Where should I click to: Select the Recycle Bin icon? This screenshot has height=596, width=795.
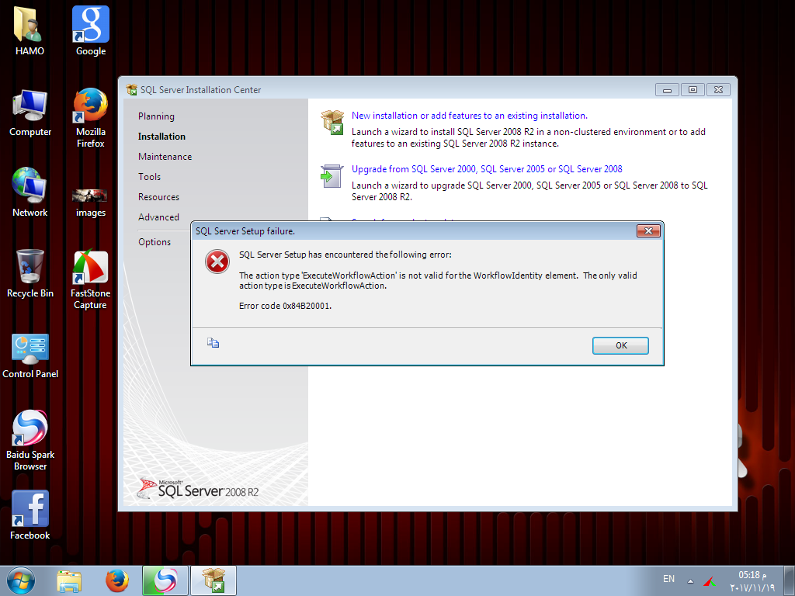point(30,273)
